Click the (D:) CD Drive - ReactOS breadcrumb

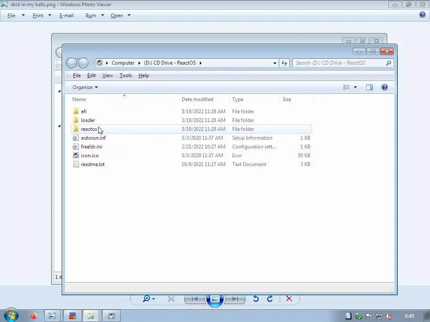[x=170, y=63]
